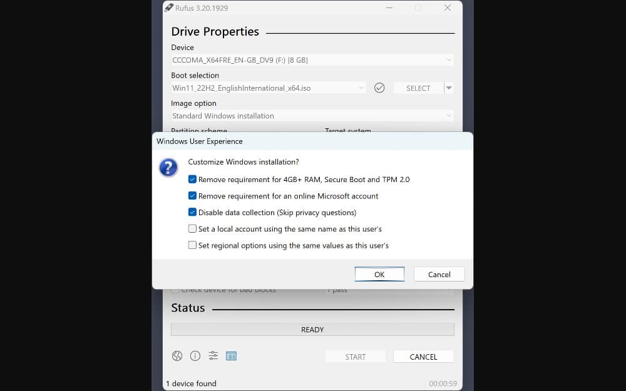Screen dimensions: 626x391
Task: Open the Boot selection dropdown
Action: click(361, 88)
